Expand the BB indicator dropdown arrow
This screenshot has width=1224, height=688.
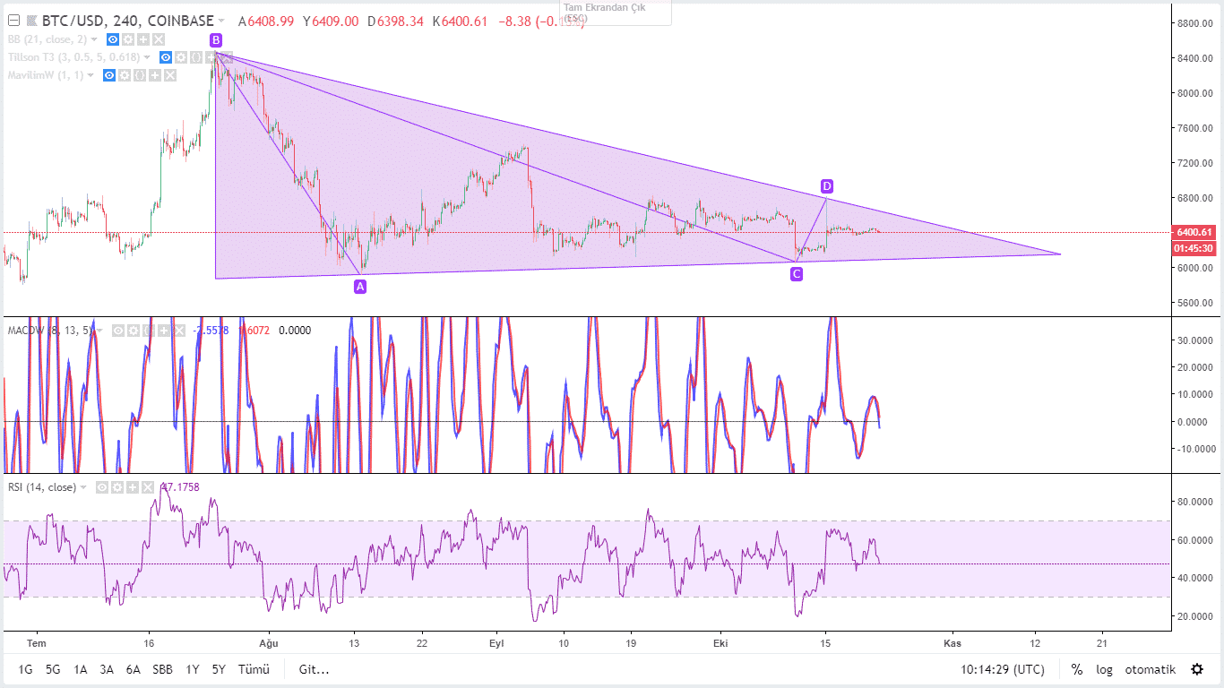click(x=94, y=39)
